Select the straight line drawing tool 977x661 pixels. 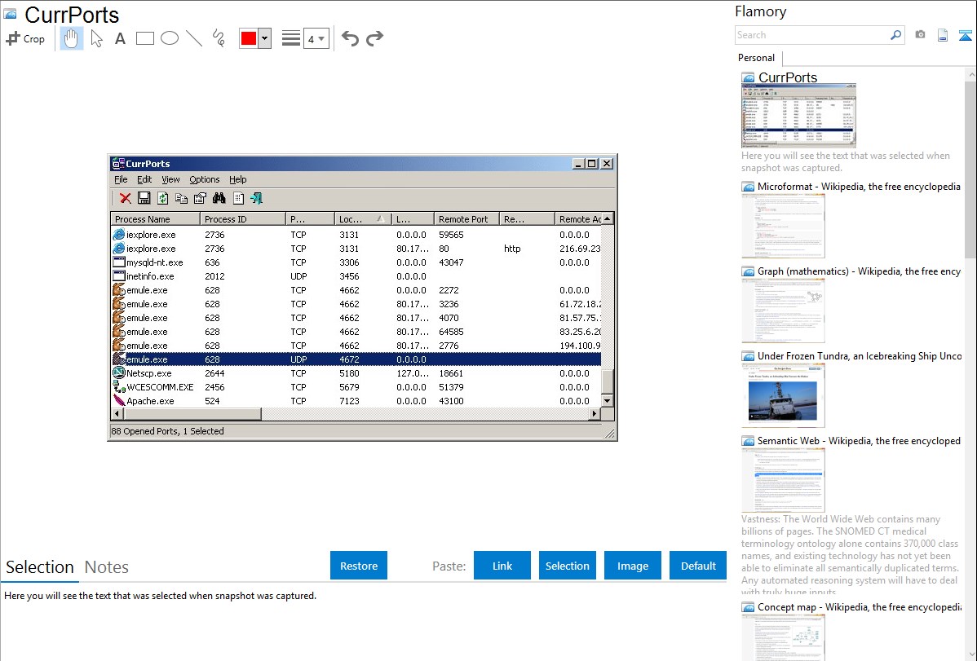194,38
